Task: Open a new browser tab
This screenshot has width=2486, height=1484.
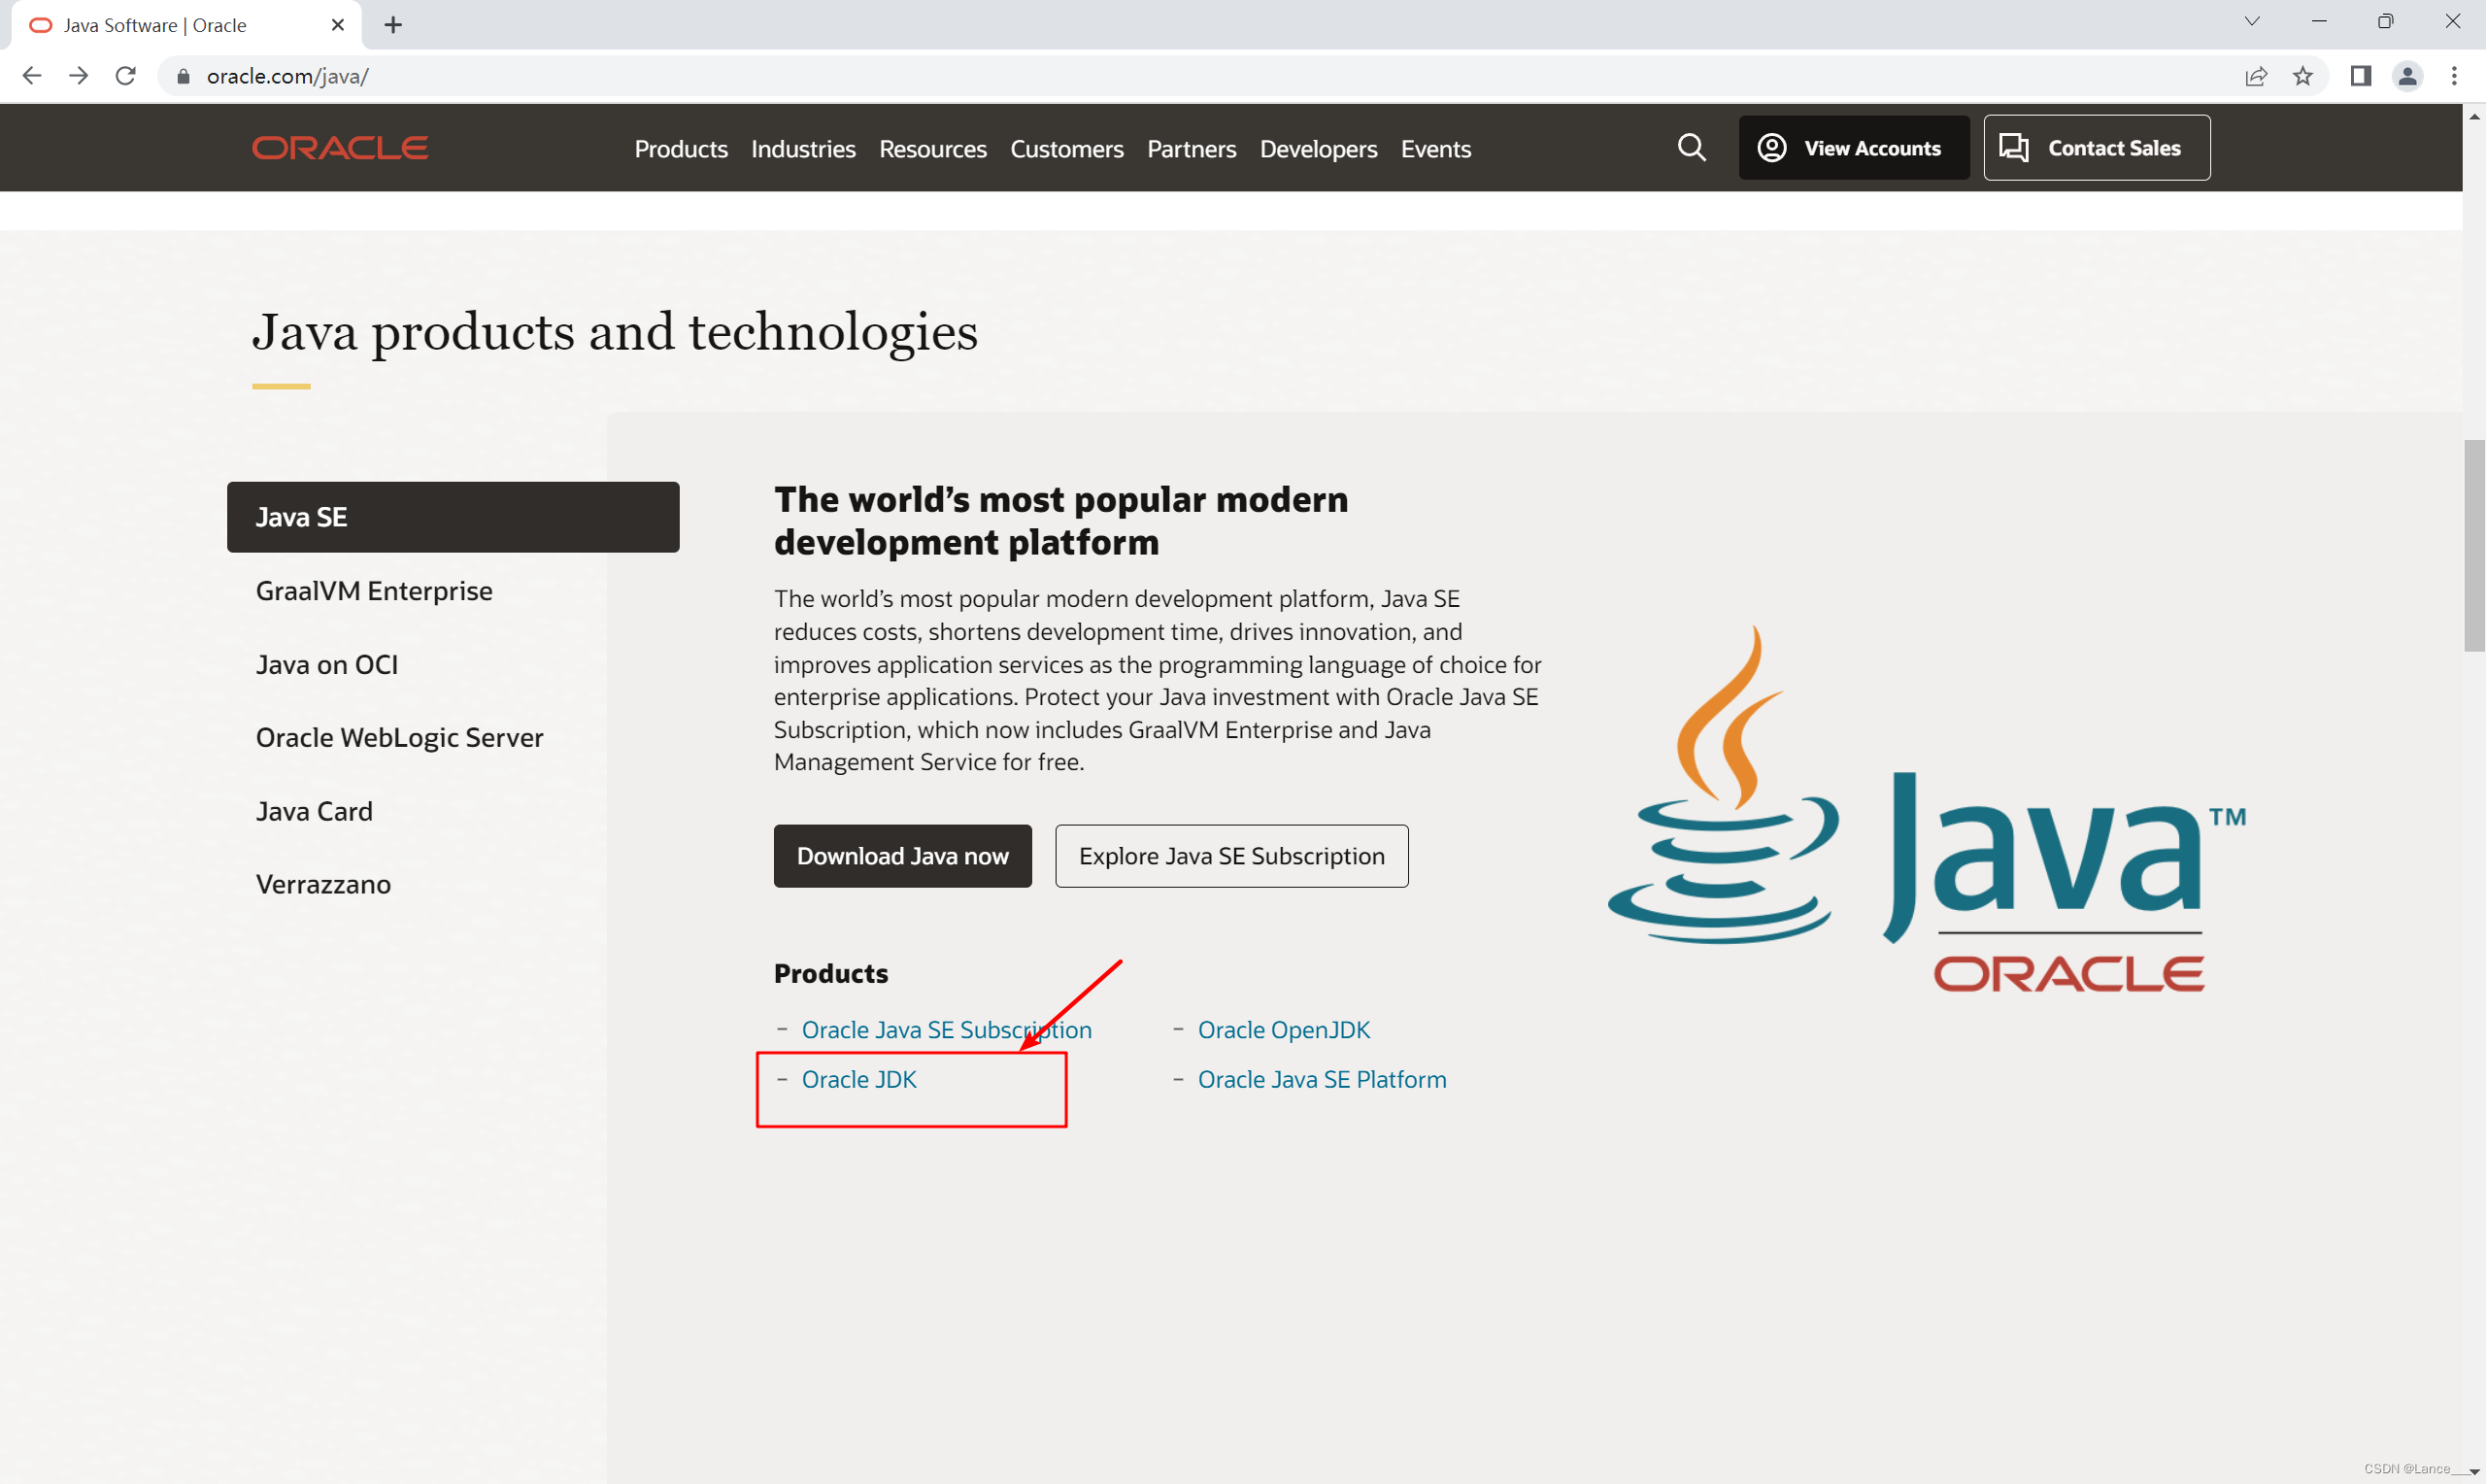Action: 393,25
